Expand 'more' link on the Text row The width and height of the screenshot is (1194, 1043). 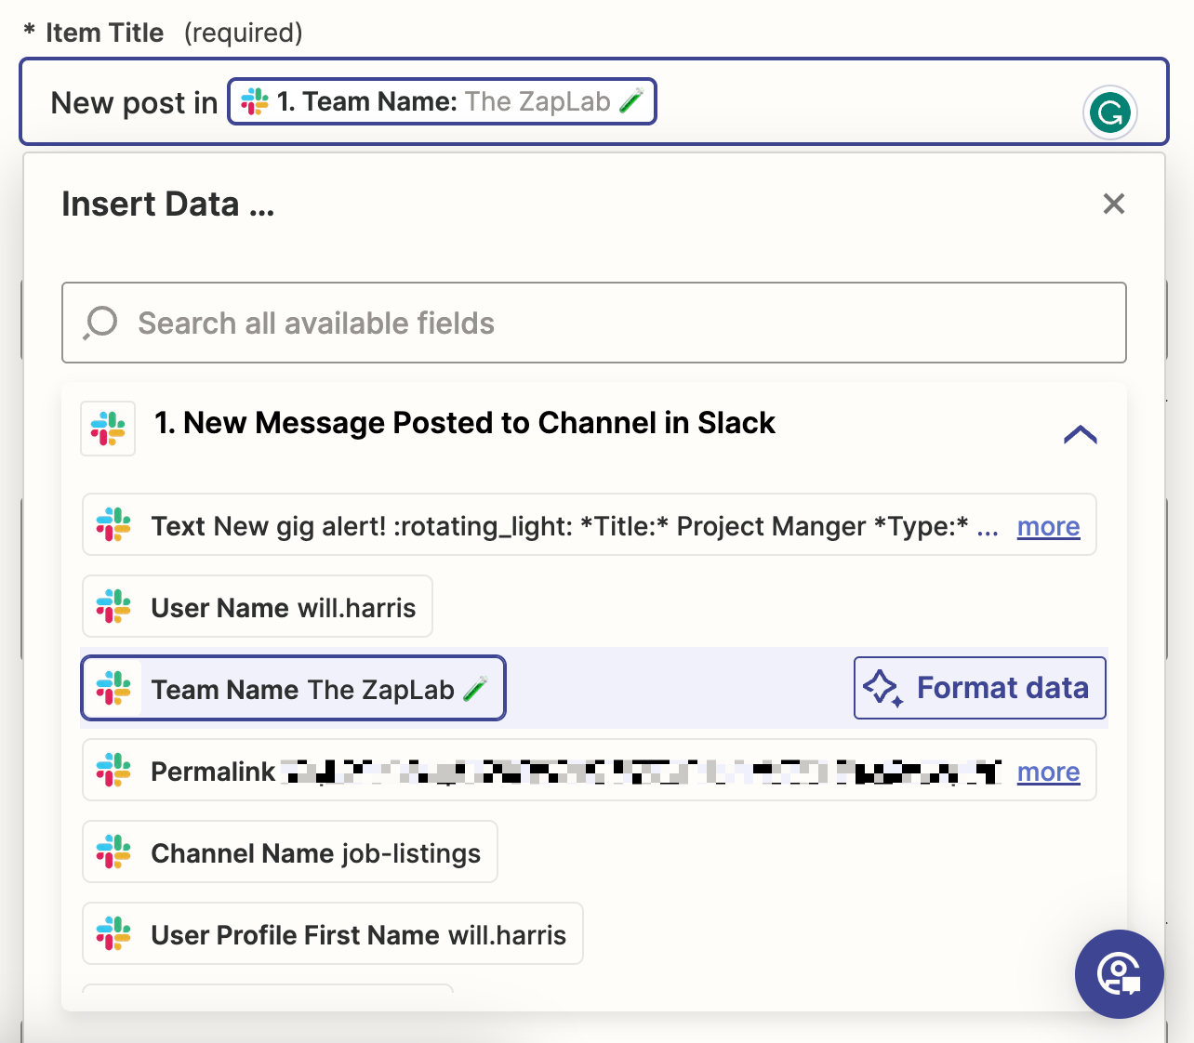click(x=1048, y=526)
